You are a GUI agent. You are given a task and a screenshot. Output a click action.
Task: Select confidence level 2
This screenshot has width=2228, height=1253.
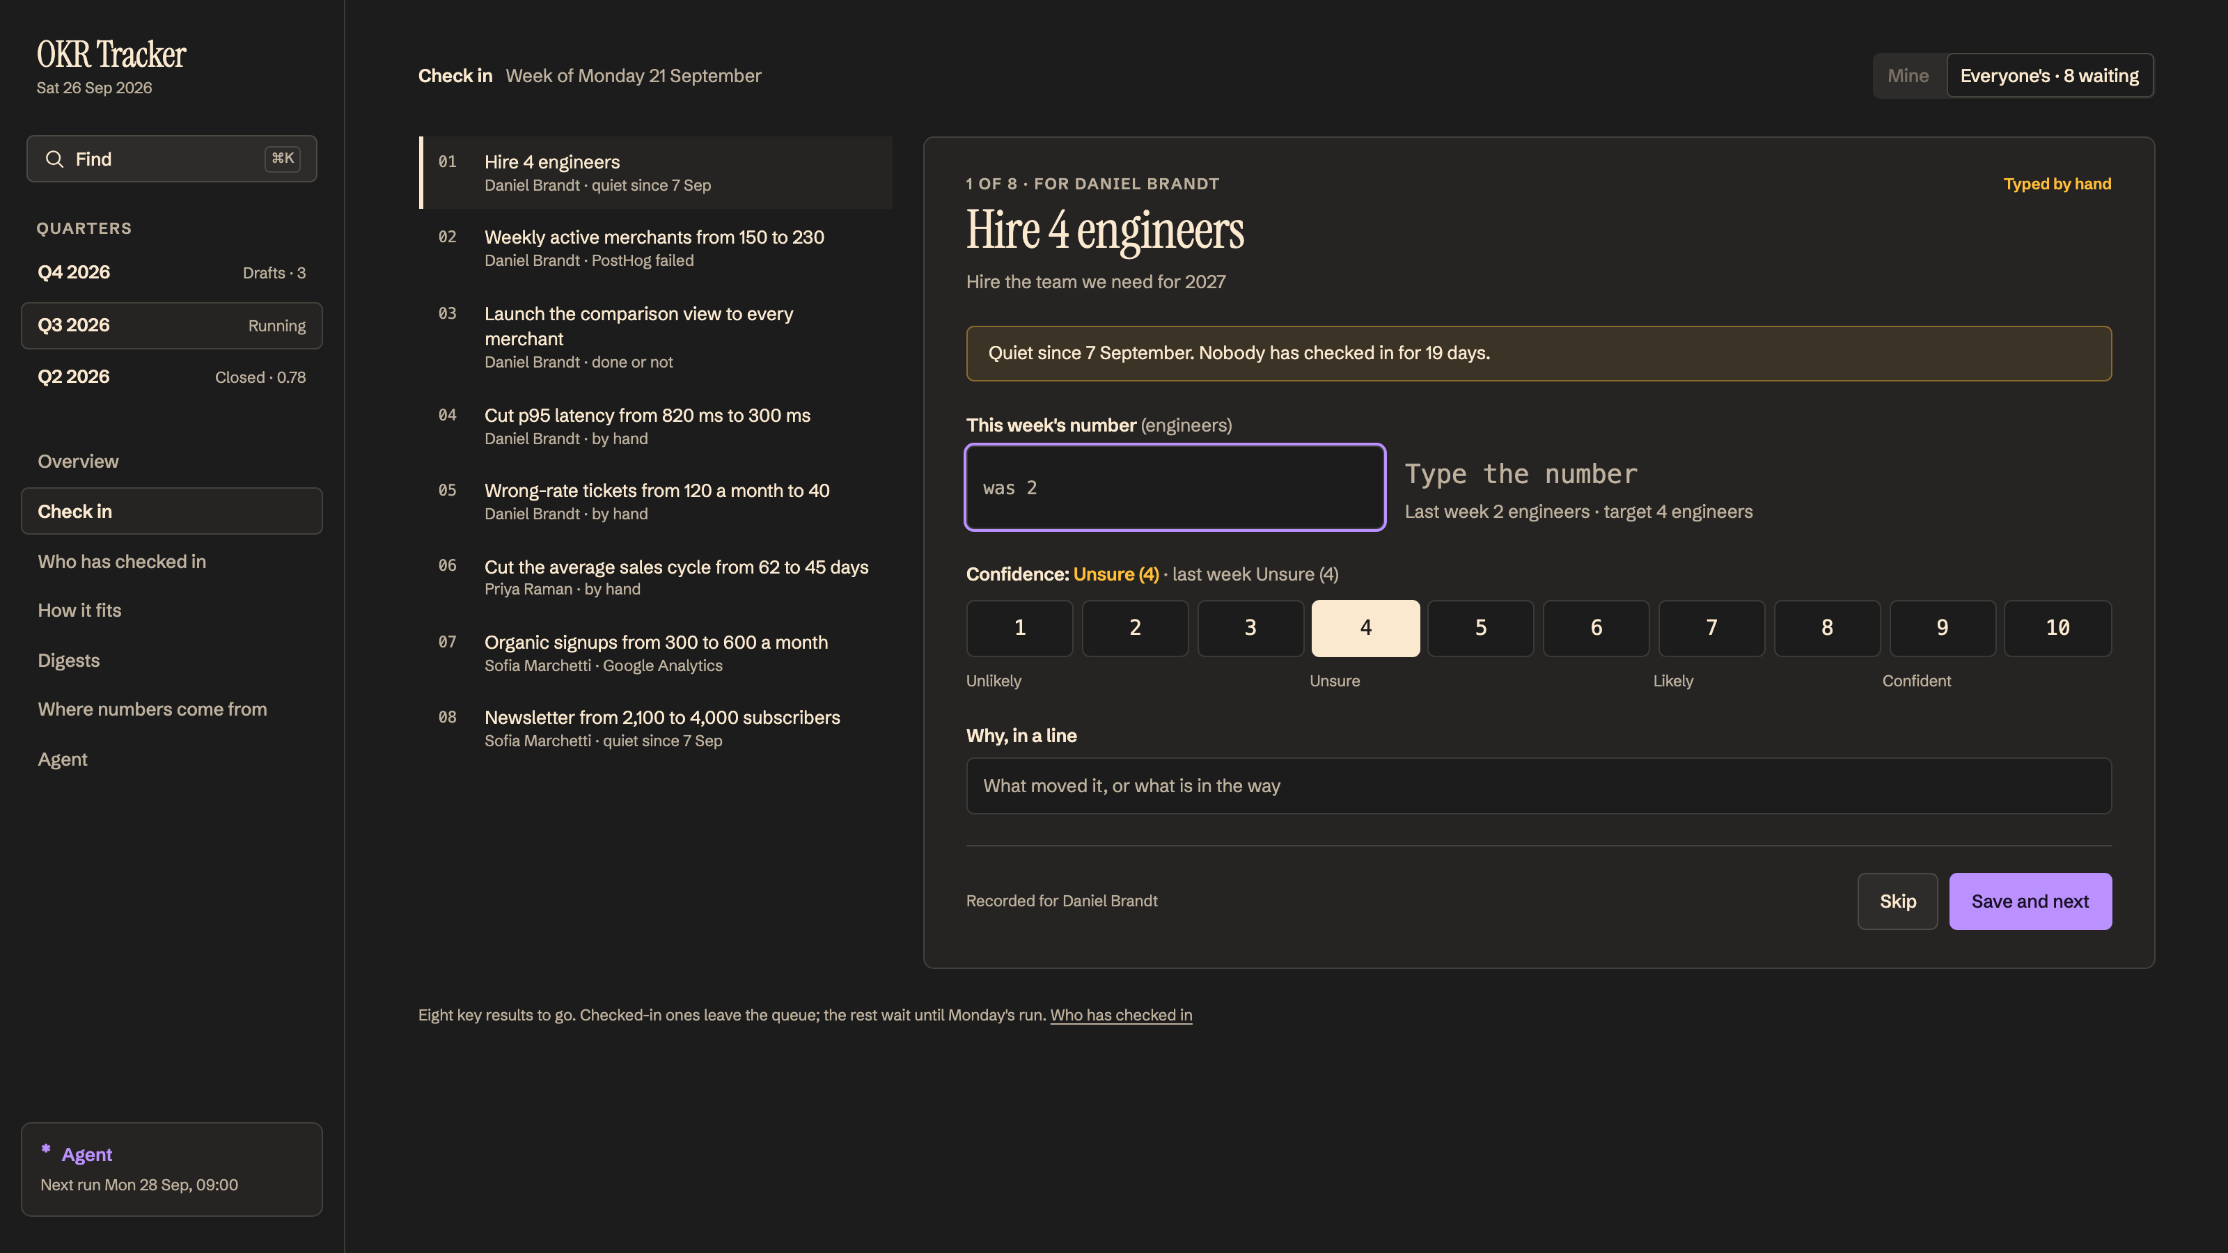click(1135, 629)
